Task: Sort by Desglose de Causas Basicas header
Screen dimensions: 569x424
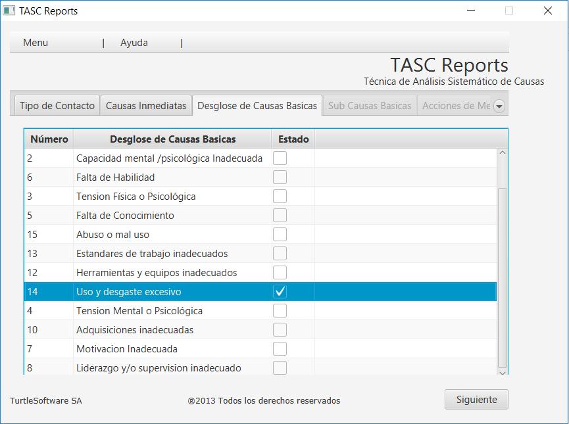Action: [173, 139]
